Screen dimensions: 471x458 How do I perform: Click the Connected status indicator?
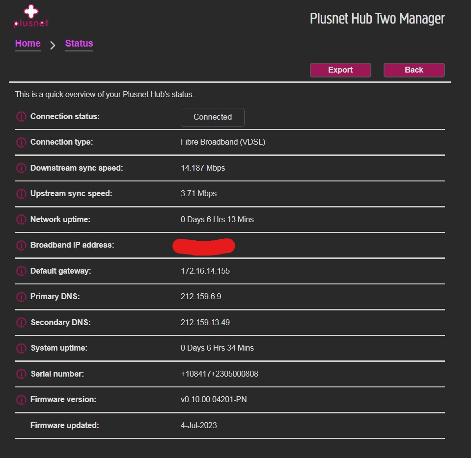pyautogui.click(x=212, y=117)
